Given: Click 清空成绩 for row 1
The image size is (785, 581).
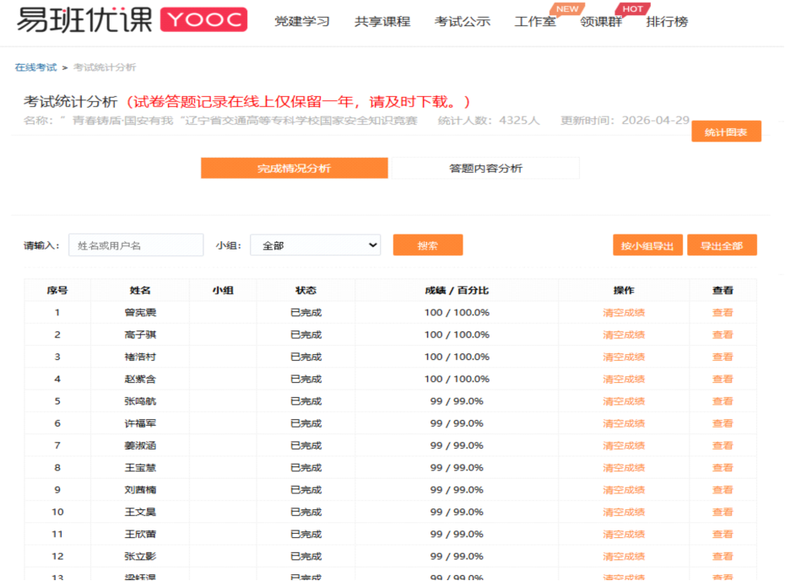Looking at the screenshot, I should point(624,313).
